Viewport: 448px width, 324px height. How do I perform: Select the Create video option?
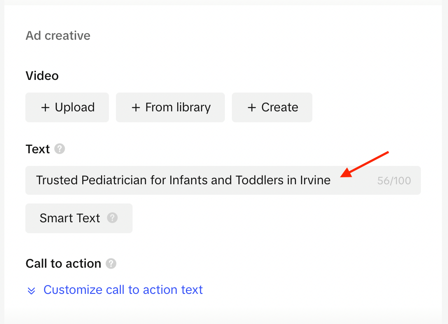[272, 107]
